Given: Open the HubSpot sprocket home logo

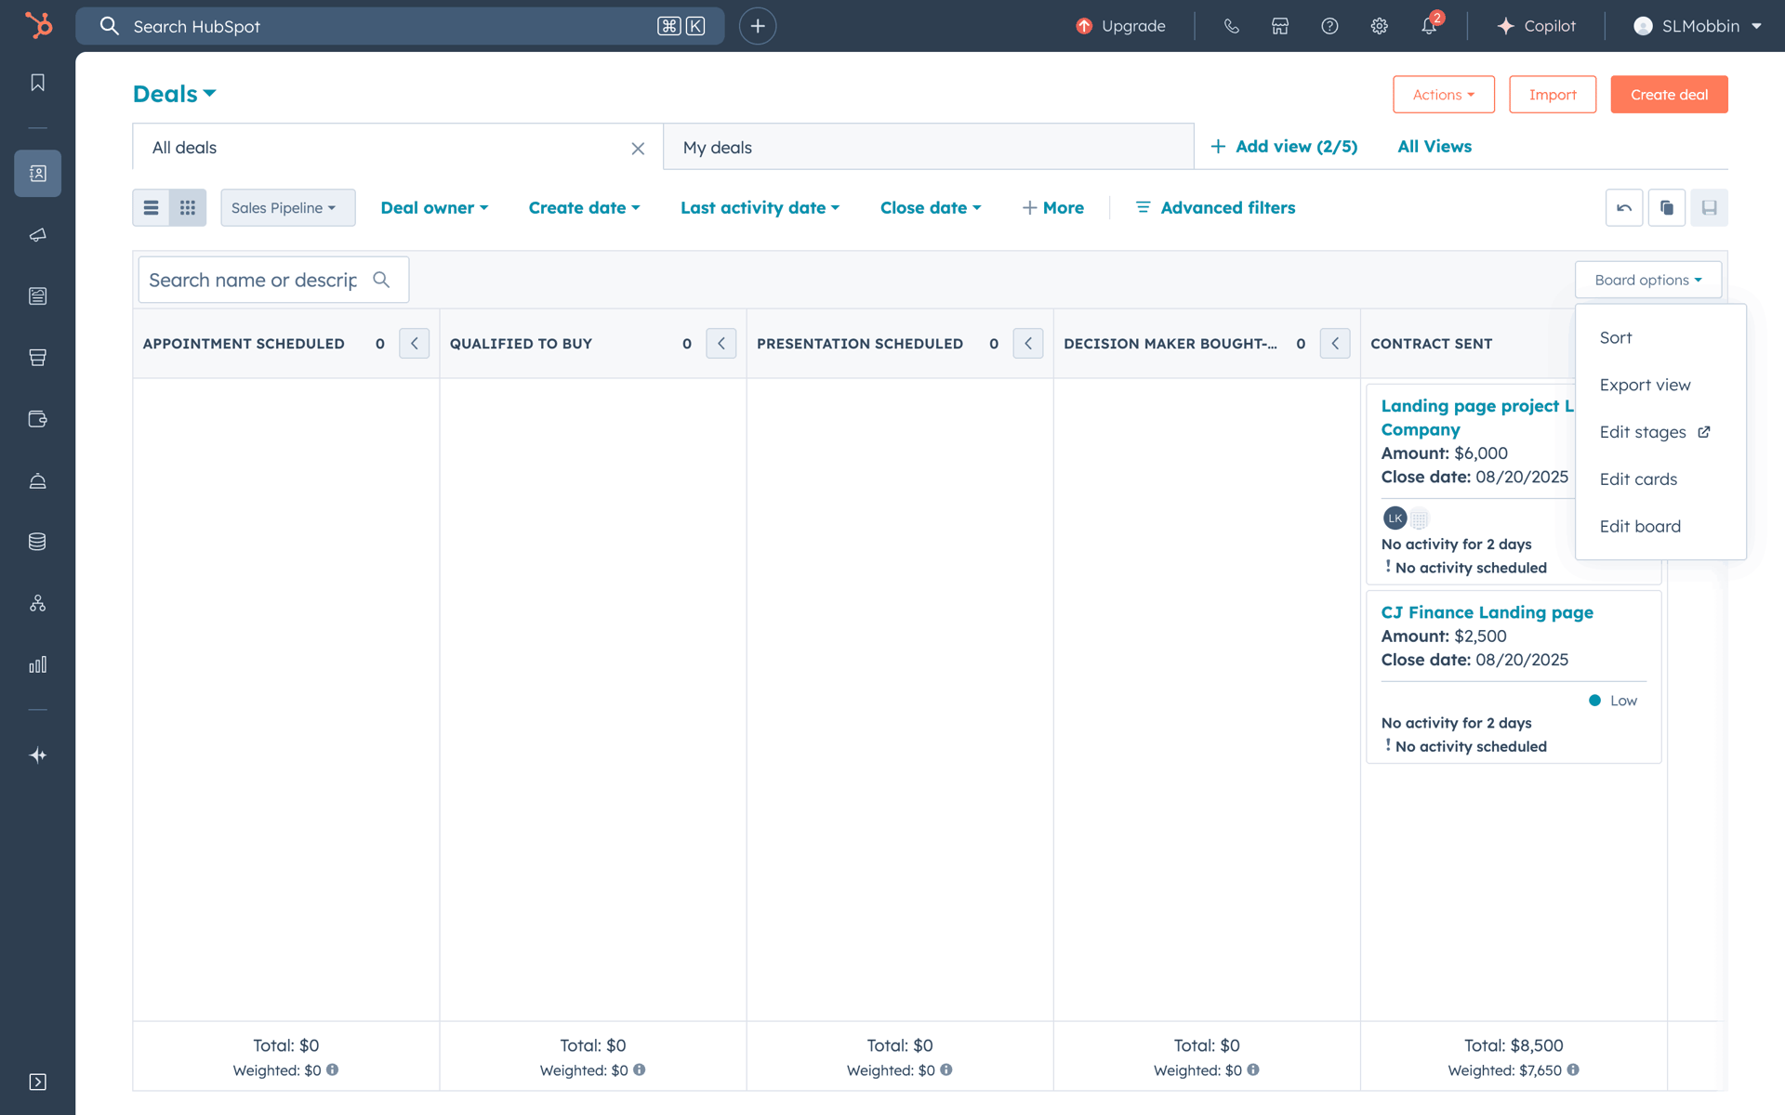Looking at the screenshot, I should (x=38, y=25).
